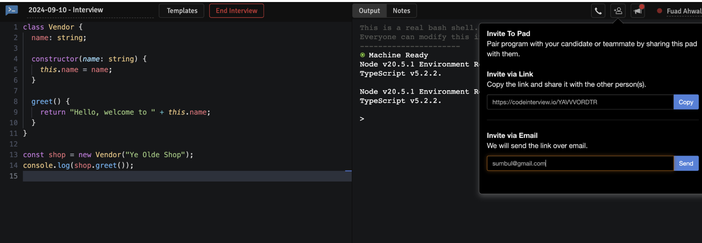Click the interview title 2024-09-10 - Interview
702x243 pixels.
click(66, 10)
